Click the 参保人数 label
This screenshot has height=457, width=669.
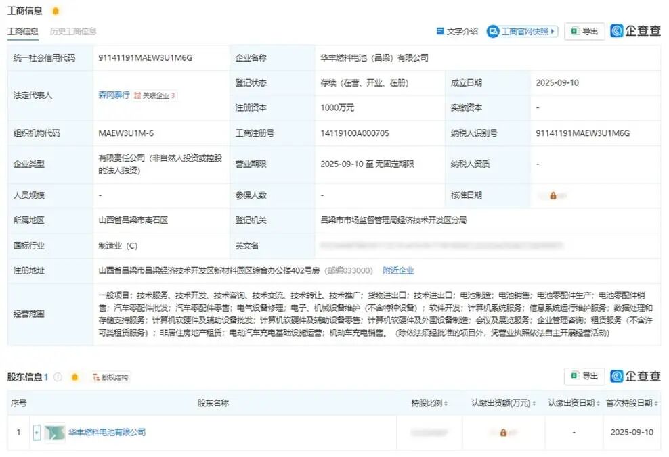[251, 195]
